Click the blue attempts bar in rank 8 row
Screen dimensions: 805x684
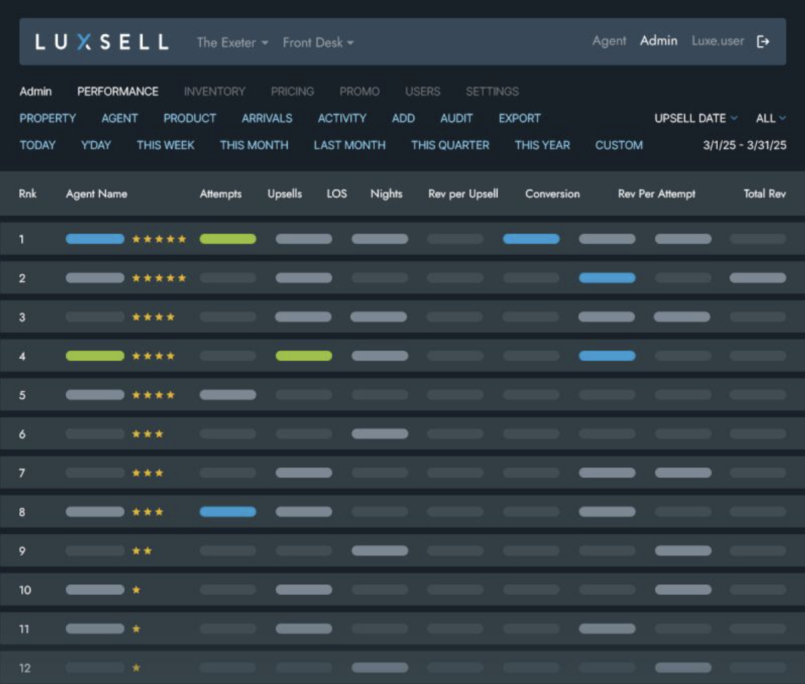click(228, 512)
